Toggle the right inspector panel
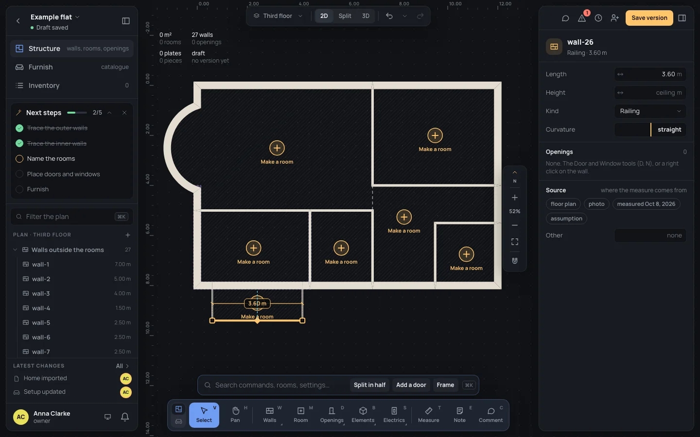This screenshot has height=437, width=700. pyautogui.click(x=682, y=18)
